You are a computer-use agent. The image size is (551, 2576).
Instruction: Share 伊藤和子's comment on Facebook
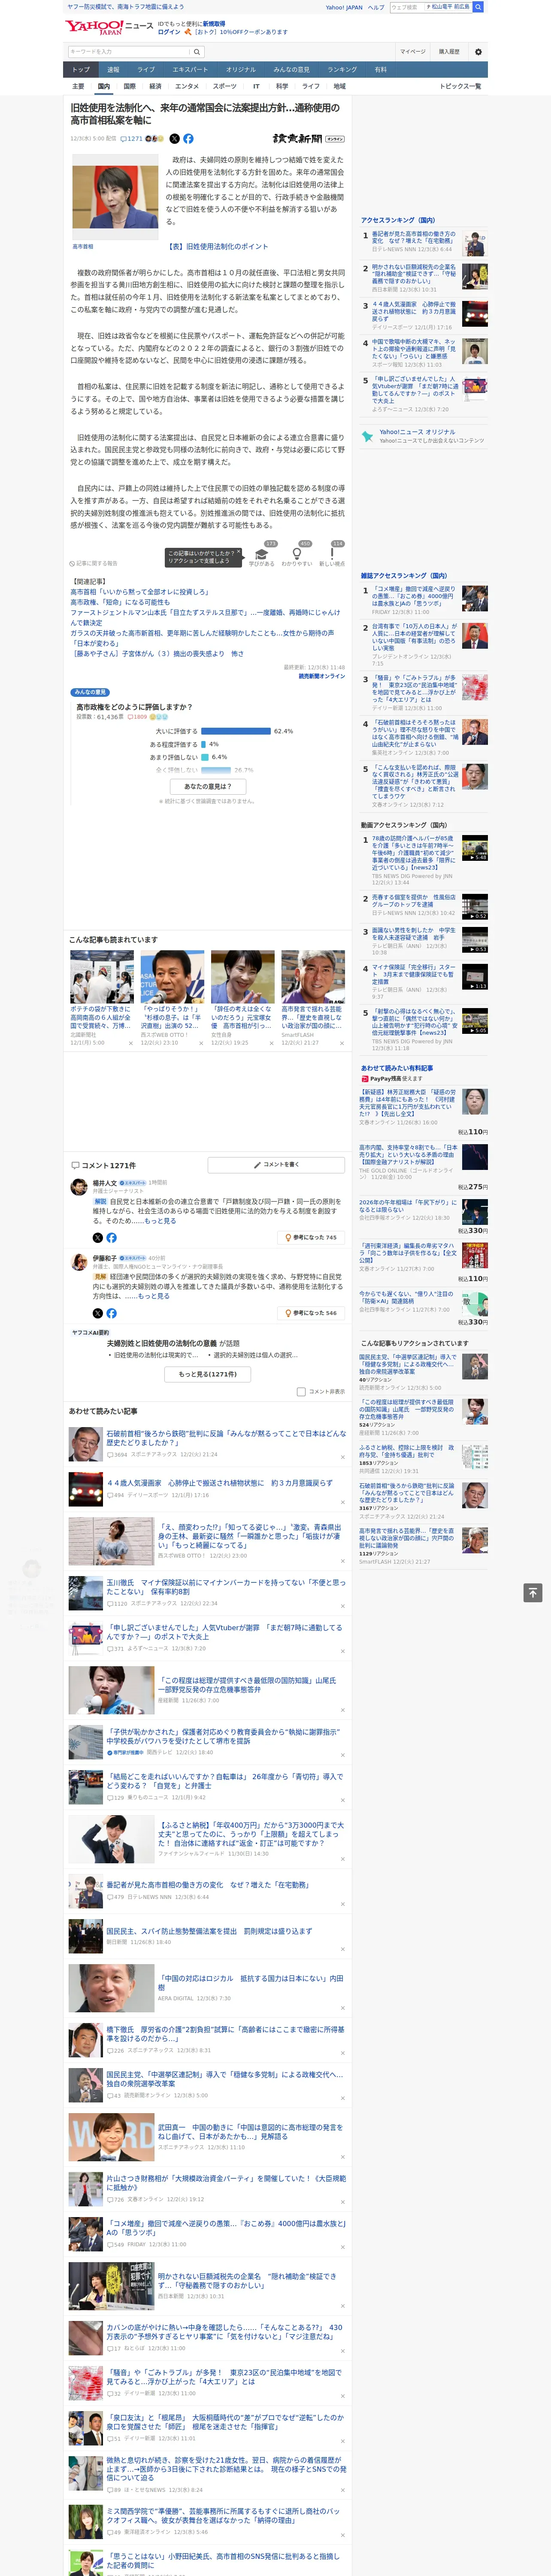(x=111, y=1313)
